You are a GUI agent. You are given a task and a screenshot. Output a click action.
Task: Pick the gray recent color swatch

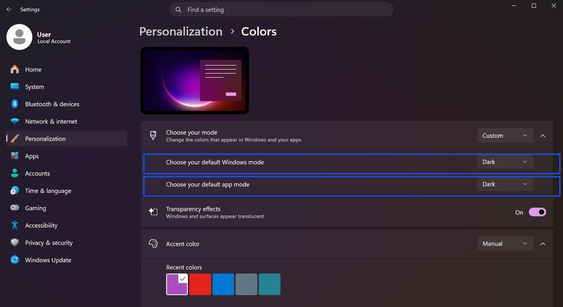point(247,284)
